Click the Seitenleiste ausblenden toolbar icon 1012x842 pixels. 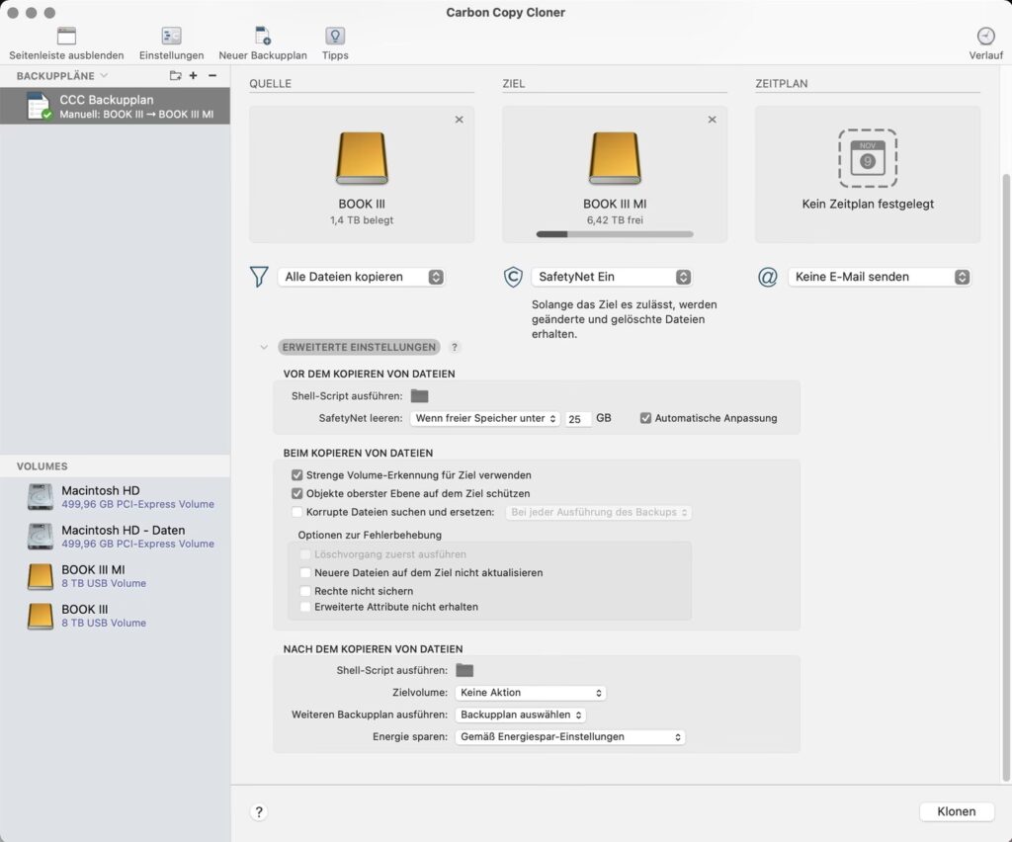coord(66,37)
